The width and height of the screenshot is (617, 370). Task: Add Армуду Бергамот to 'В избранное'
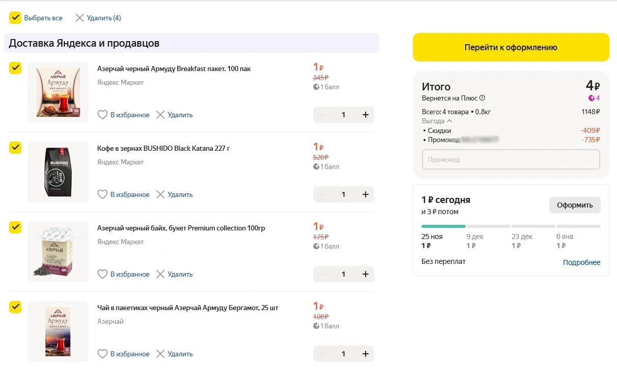coord(130,354)
